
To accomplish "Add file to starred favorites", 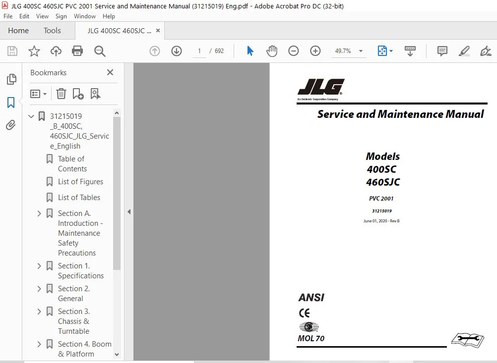I will coord(34,51).
